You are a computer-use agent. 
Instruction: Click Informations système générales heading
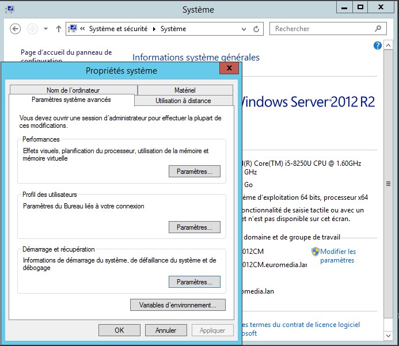pyautogui.click(x=196, y=58)
